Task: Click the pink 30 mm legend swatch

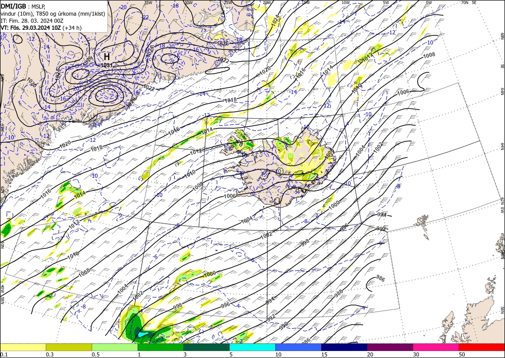Action: (x=436, y=347)
